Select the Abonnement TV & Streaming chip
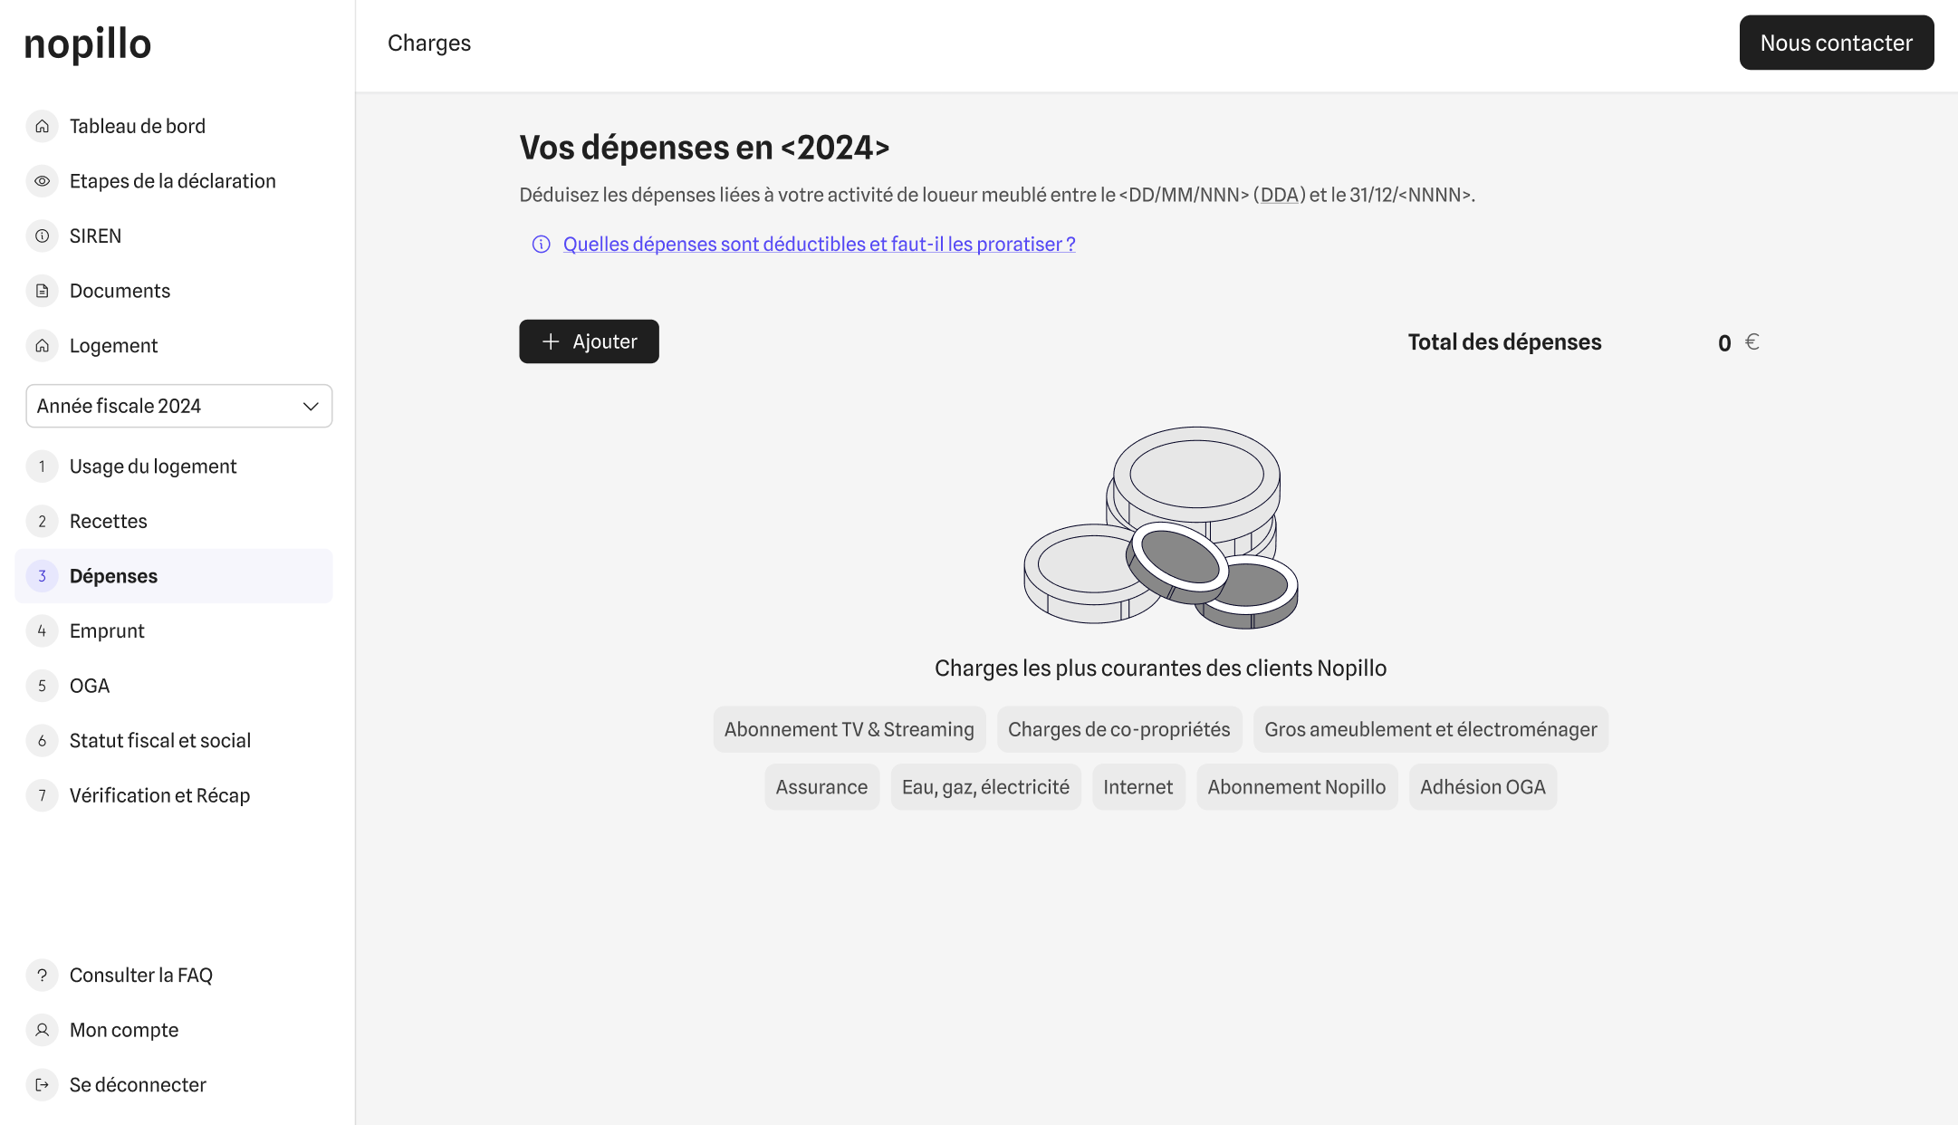This screenshot has height=1125, width=1958. [x=849, y=730]
